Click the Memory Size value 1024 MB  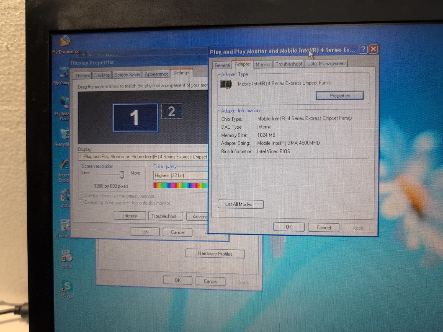tap(266, 135)
